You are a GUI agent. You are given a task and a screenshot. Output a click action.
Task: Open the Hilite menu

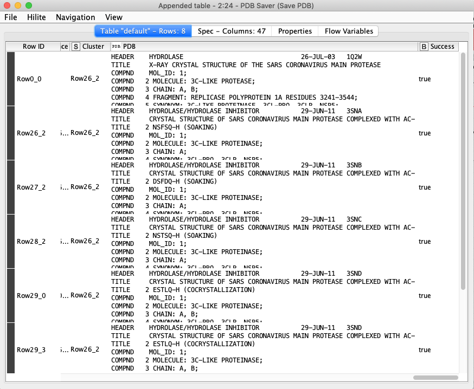coord(36,17)
